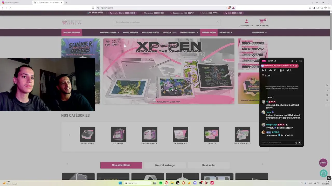Click the viewers eye icon showing 145
The width and height of the screenshot is (332, 186).
(x=271, y=70)
